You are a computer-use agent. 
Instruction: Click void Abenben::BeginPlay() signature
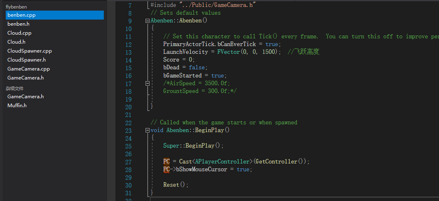pos(190,130)
